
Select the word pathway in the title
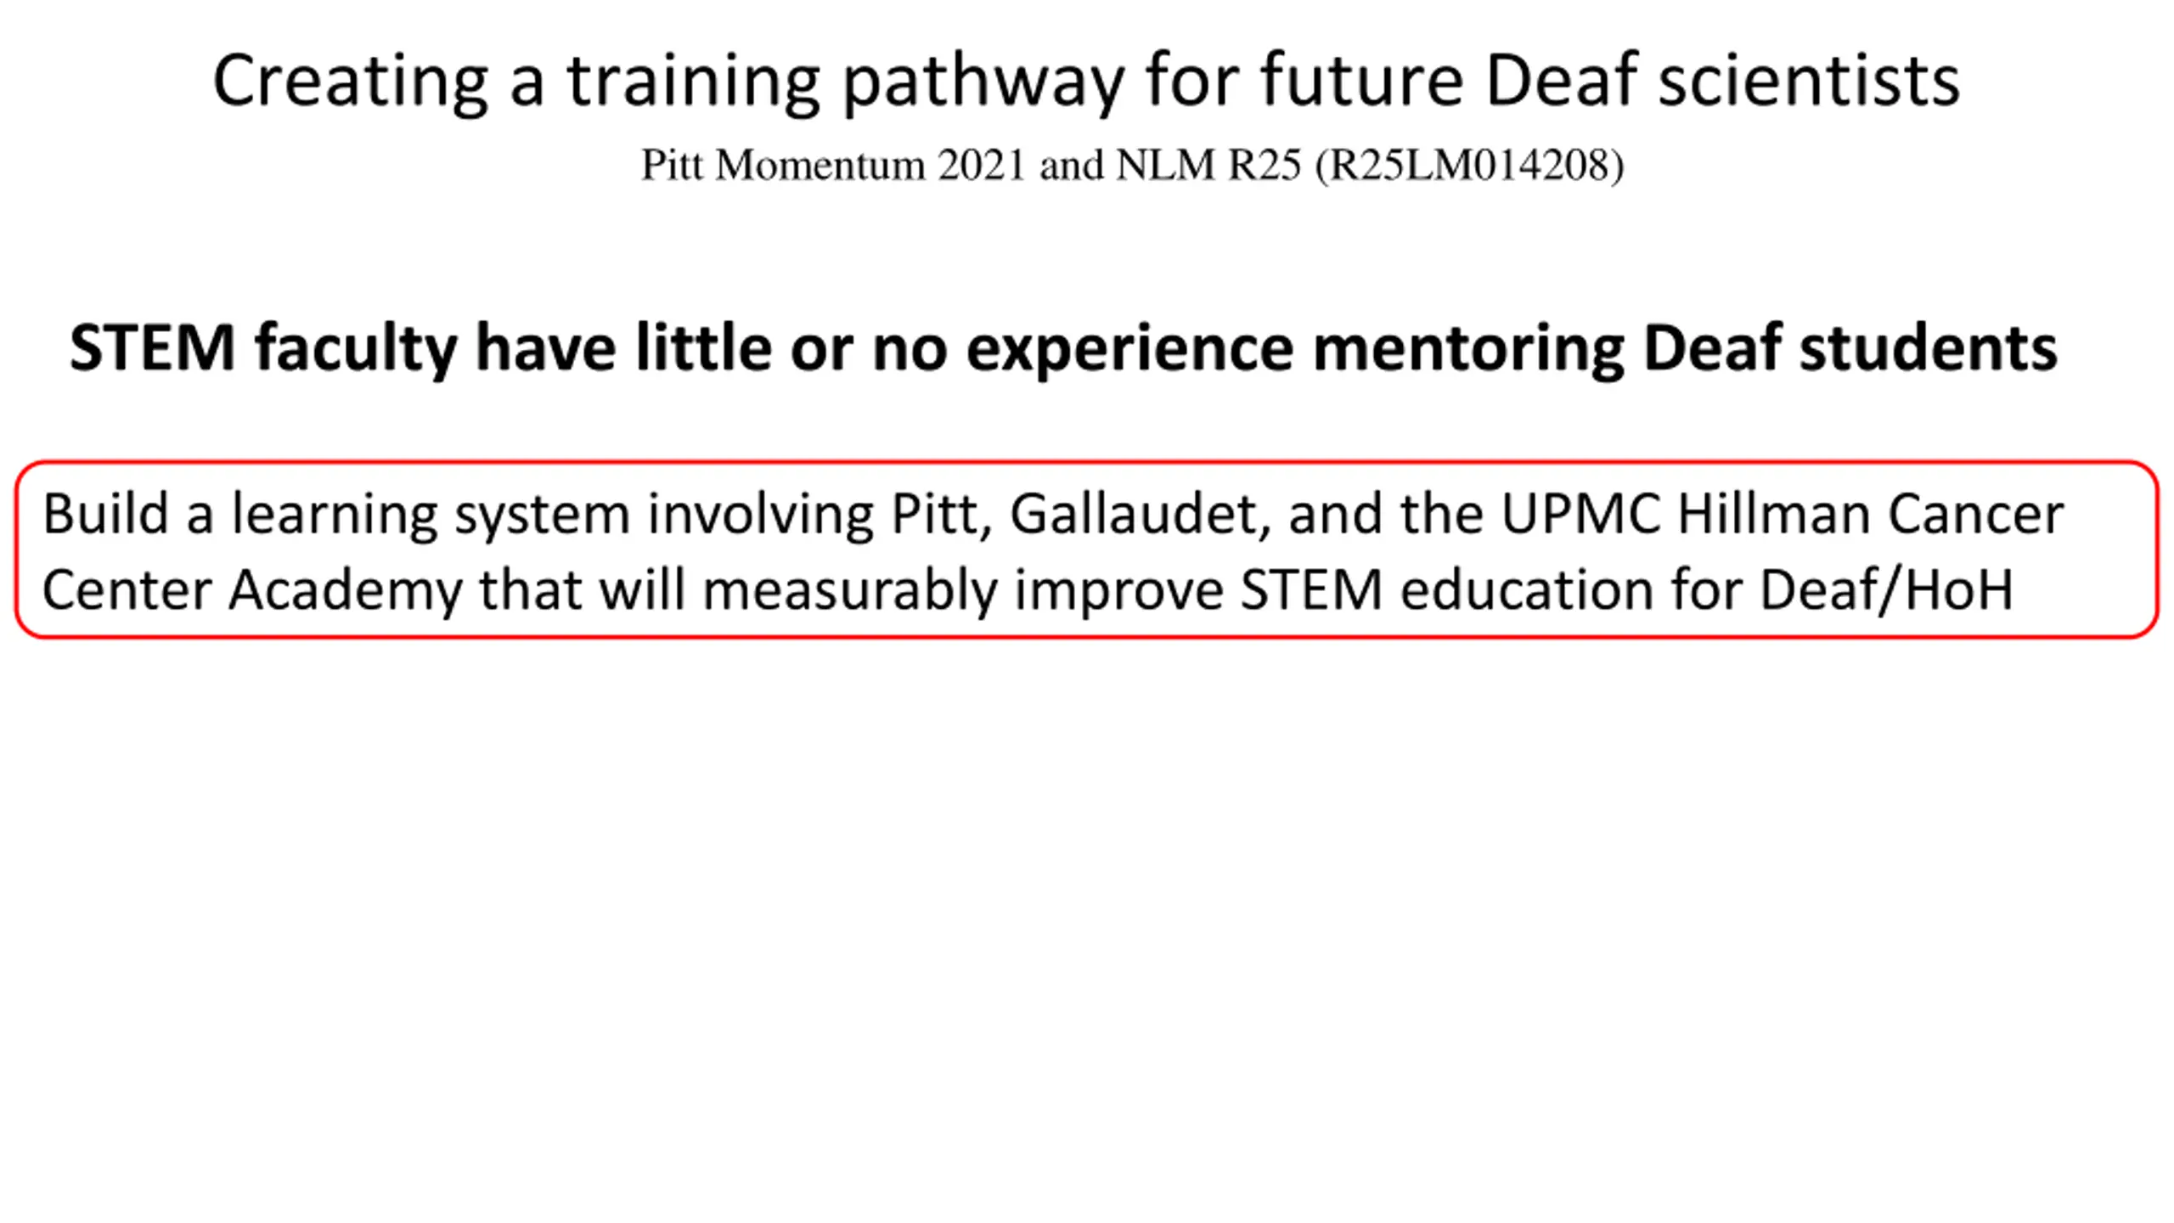(x=983, y=83)
